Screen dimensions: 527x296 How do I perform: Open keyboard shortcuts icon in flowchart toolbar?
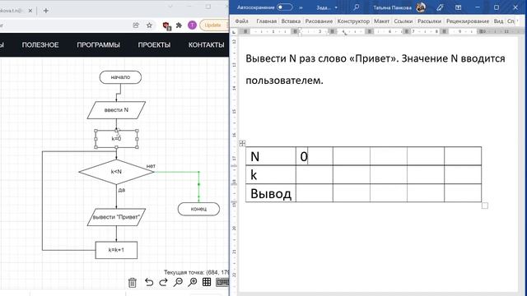pos(222,282)
